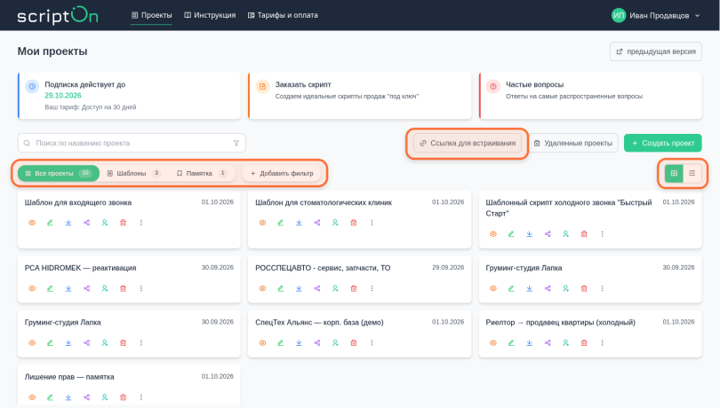The image size is (720, 408).
Task: Preview the "Шаблон для входящего звонка" project via eye icon
Action: [x=32, y=223]
